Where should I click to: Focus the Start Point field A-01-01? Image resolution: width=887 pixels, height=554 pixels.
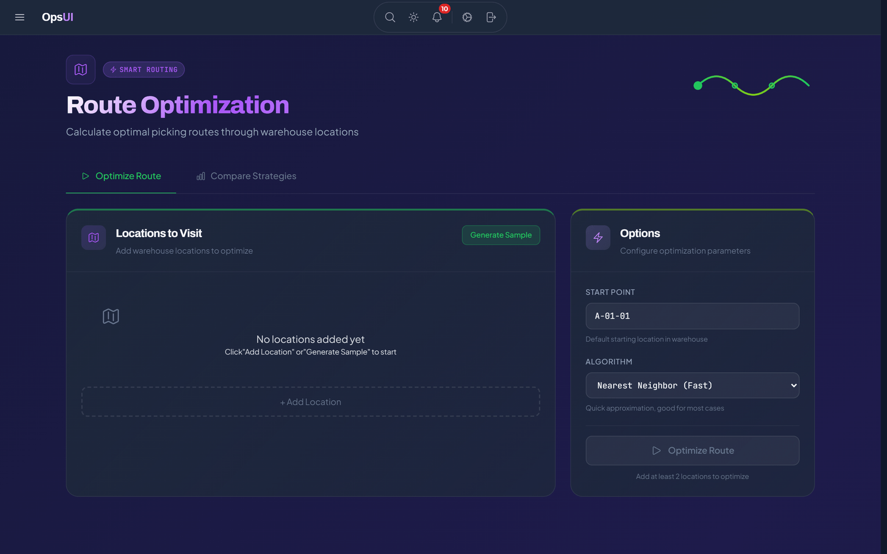692,316
